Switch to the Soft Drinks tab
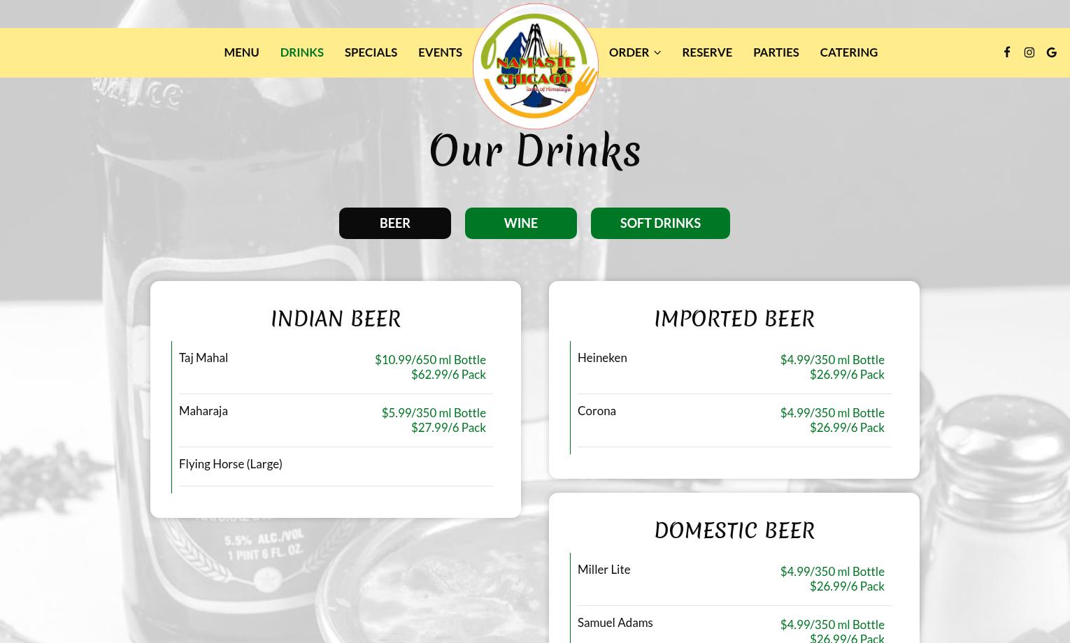 coord(660,223)
